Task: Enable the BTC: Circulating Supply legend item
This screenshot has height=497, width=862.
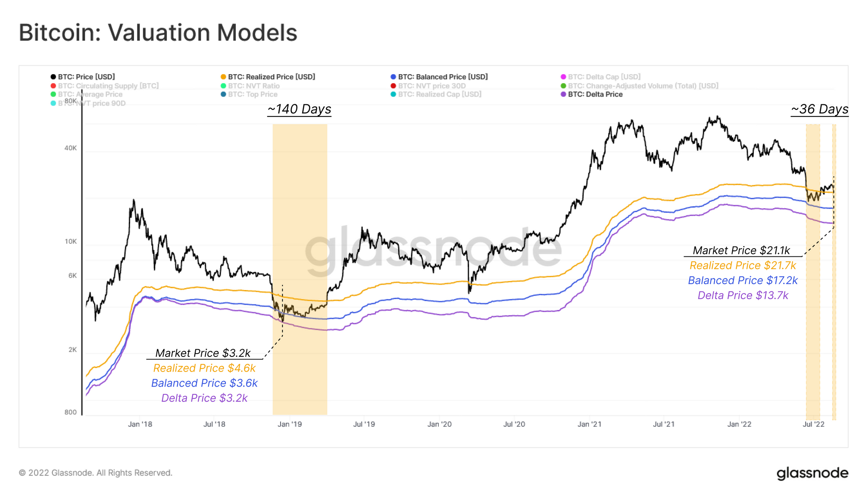Action: tap(105, 86)
